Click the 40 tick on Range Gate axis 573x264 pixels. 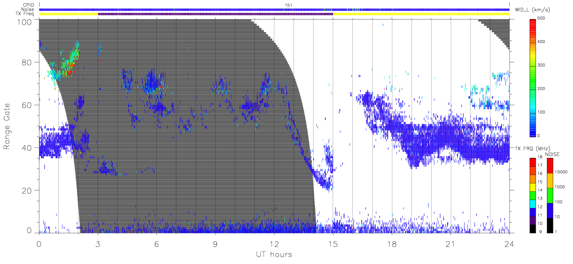point(27,148)
